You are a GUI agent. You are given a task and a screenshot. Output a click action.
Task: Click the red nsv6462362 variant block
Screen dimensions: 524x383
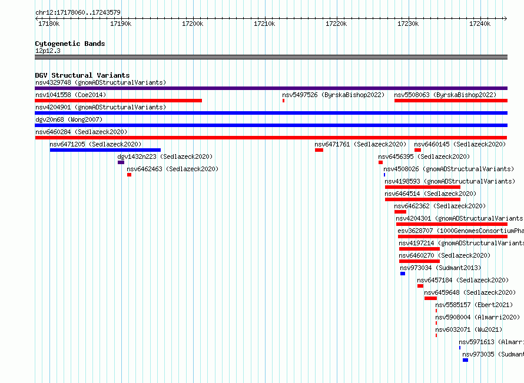point(400,212)
